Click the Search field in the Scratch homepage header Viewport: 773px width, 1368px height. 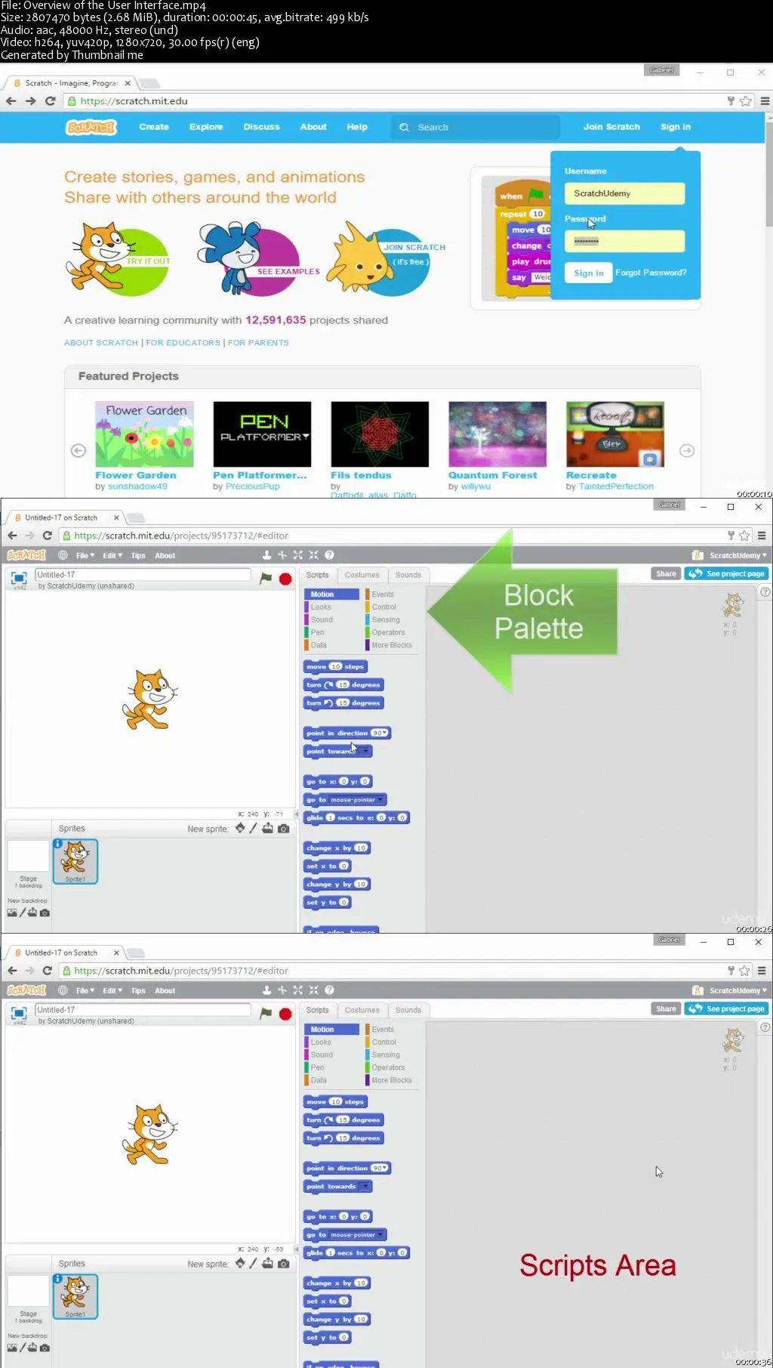(x=476, y=127)
